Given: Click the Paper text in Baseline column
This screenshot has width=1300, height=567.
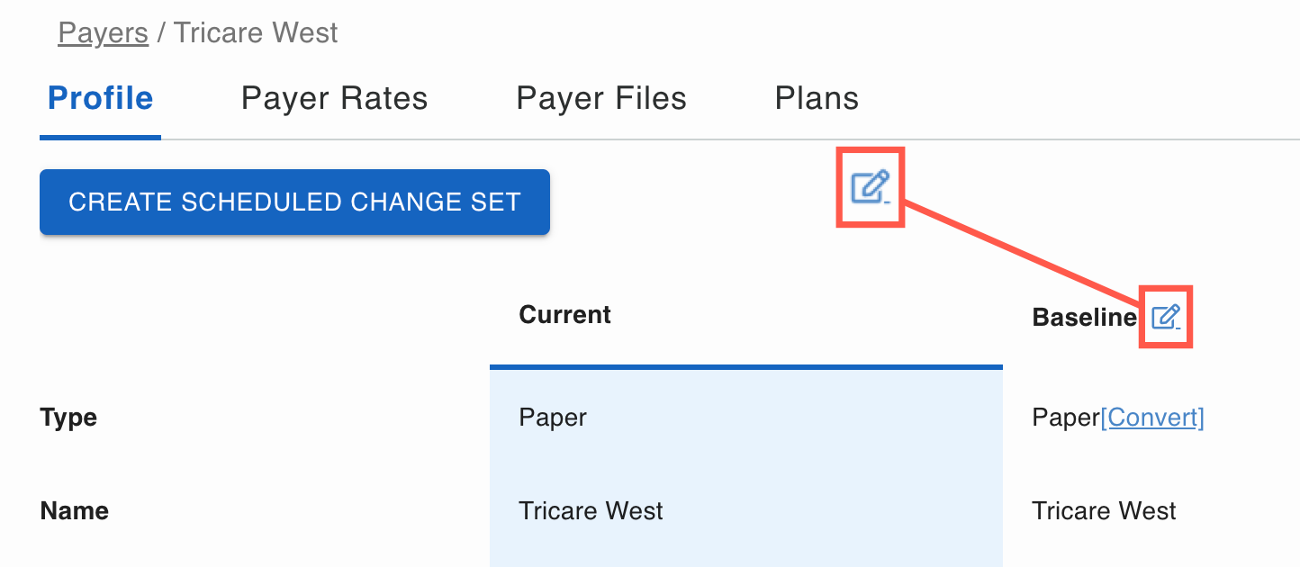Looking at the screenshot, I should pyautogui.click(x=1066, y=418).
